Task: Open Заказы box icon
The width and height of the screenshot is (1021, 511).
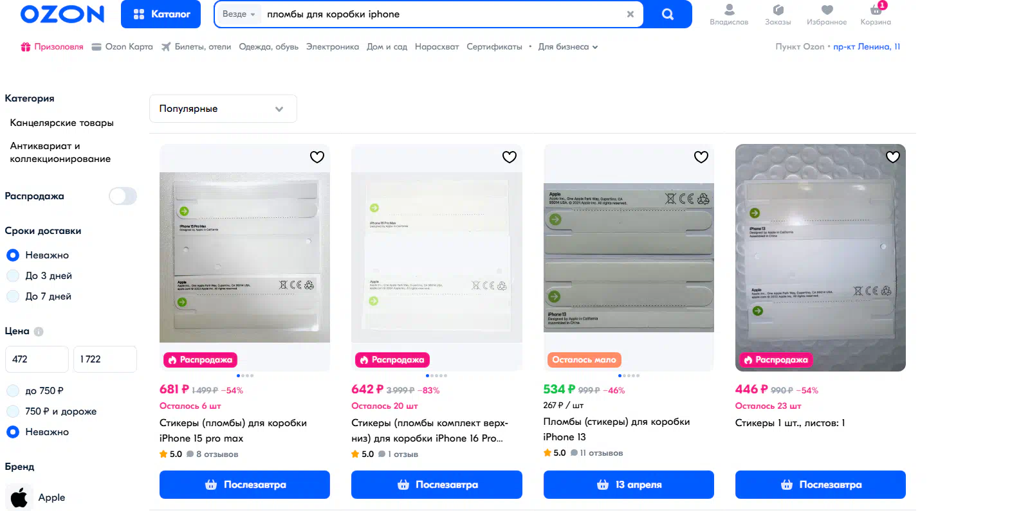Action: [778, 14]
